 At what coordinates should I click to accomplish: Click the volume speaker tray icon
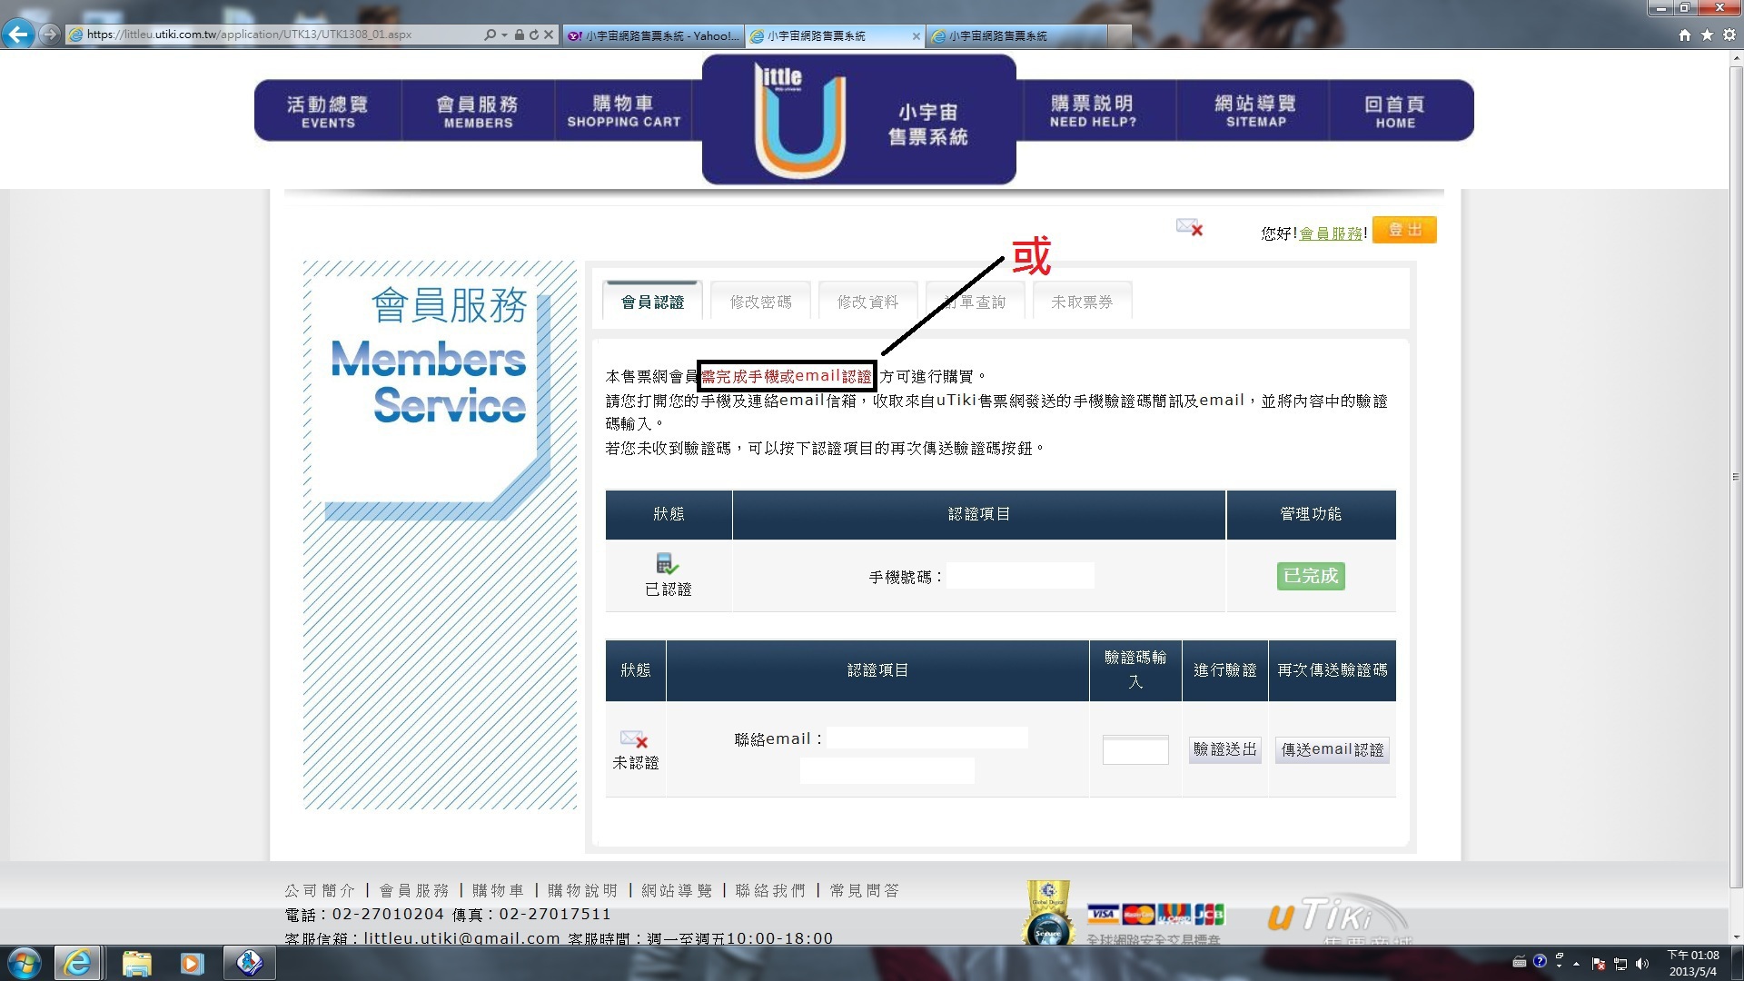(1641, 964)
